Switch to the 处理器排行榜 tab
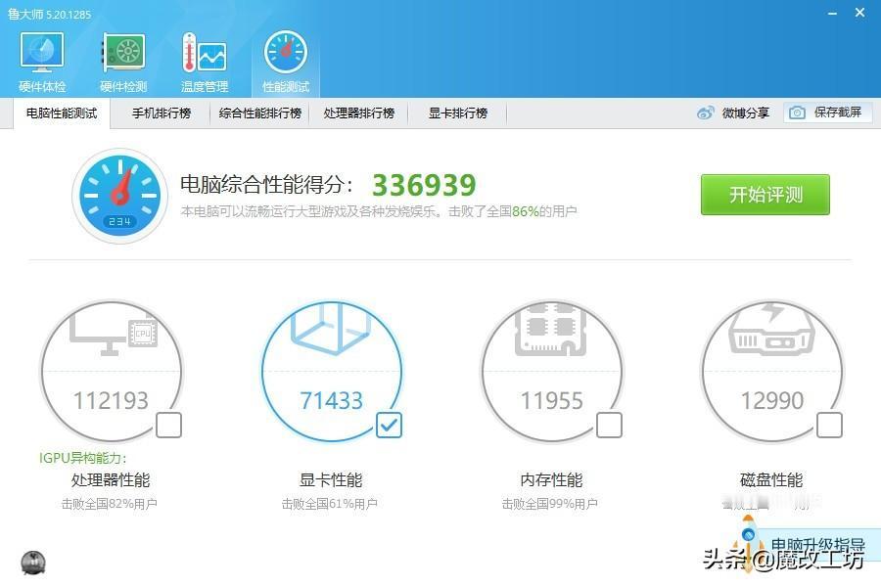This screenshot has width=881, height=587. tap(359, 113)
